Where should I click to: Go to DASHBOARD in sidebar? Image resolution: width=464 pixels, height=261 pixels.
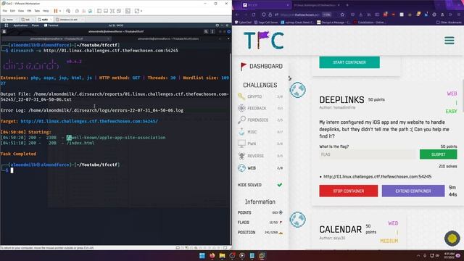click(261, 66)
